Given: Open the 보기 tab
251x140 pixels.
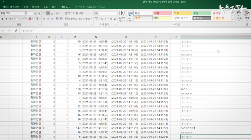Looking at the screenshot, I should (54, 7).
